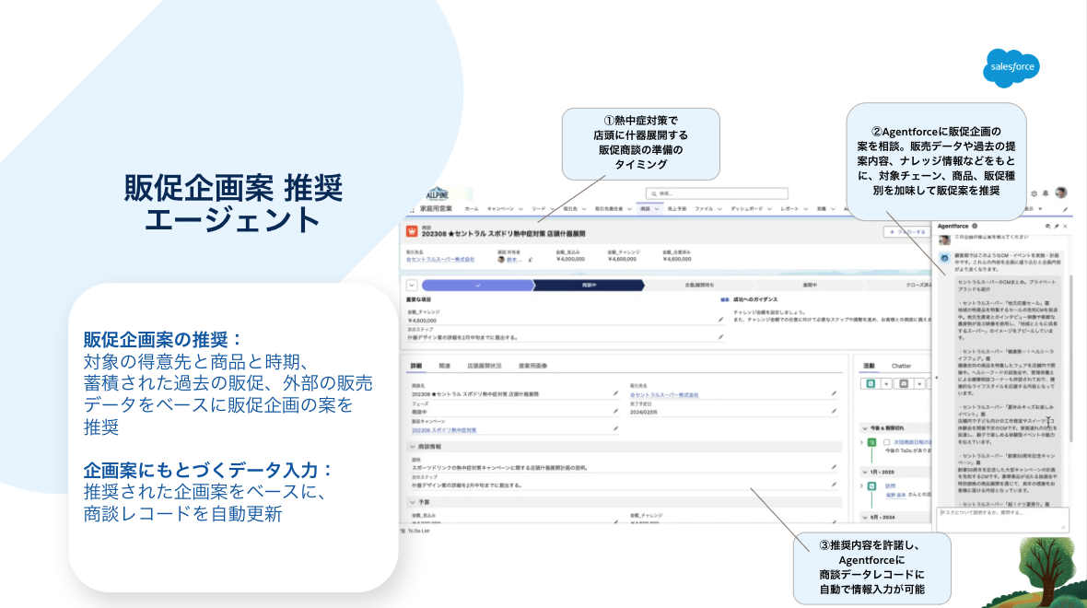Image resolution: width=1087 pixels, height=608 pixels.
Task: Click the Agentforce bot avatar
Action: pos(944,258)
